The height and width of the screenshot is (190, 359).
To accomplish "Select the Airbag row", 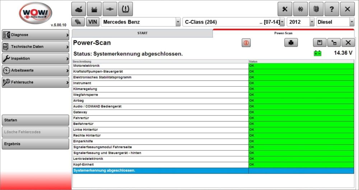I will pyautogui.click(x=213, y=101).
